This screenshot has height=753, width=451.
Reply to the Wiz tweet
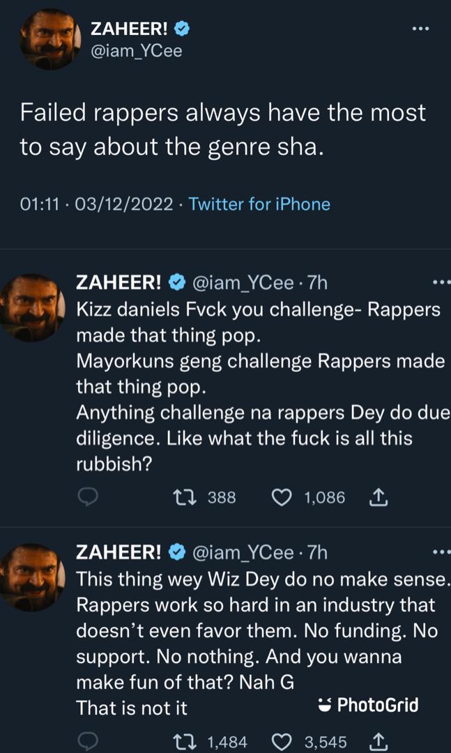pyautogui.click(x=88, y=741)
